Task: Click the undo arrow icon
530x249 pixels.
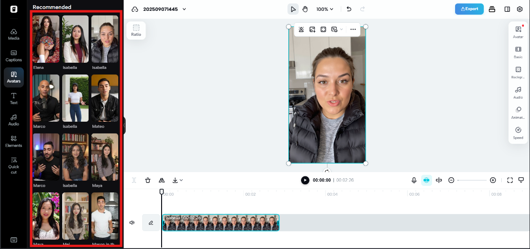Action: pyautogui.click(x=349, y=9)
